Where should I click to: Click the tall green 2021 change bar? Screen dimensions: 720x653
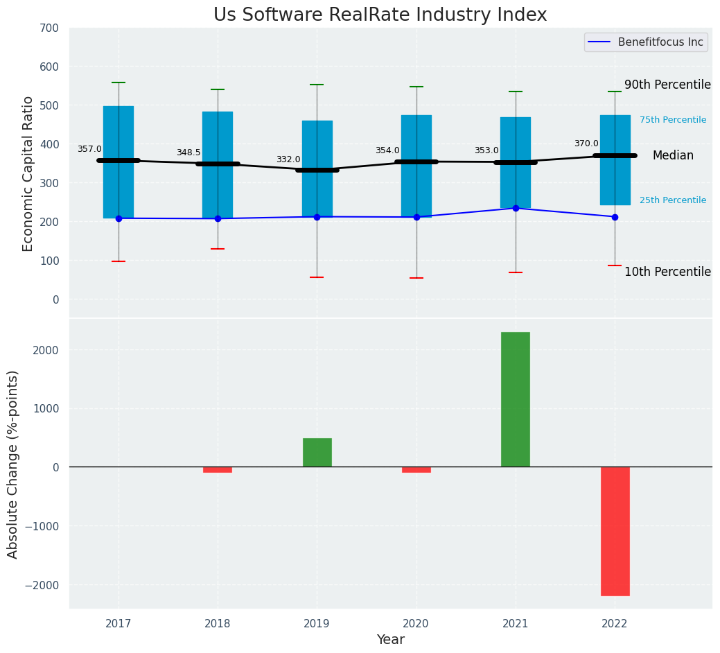pos(516,399)
